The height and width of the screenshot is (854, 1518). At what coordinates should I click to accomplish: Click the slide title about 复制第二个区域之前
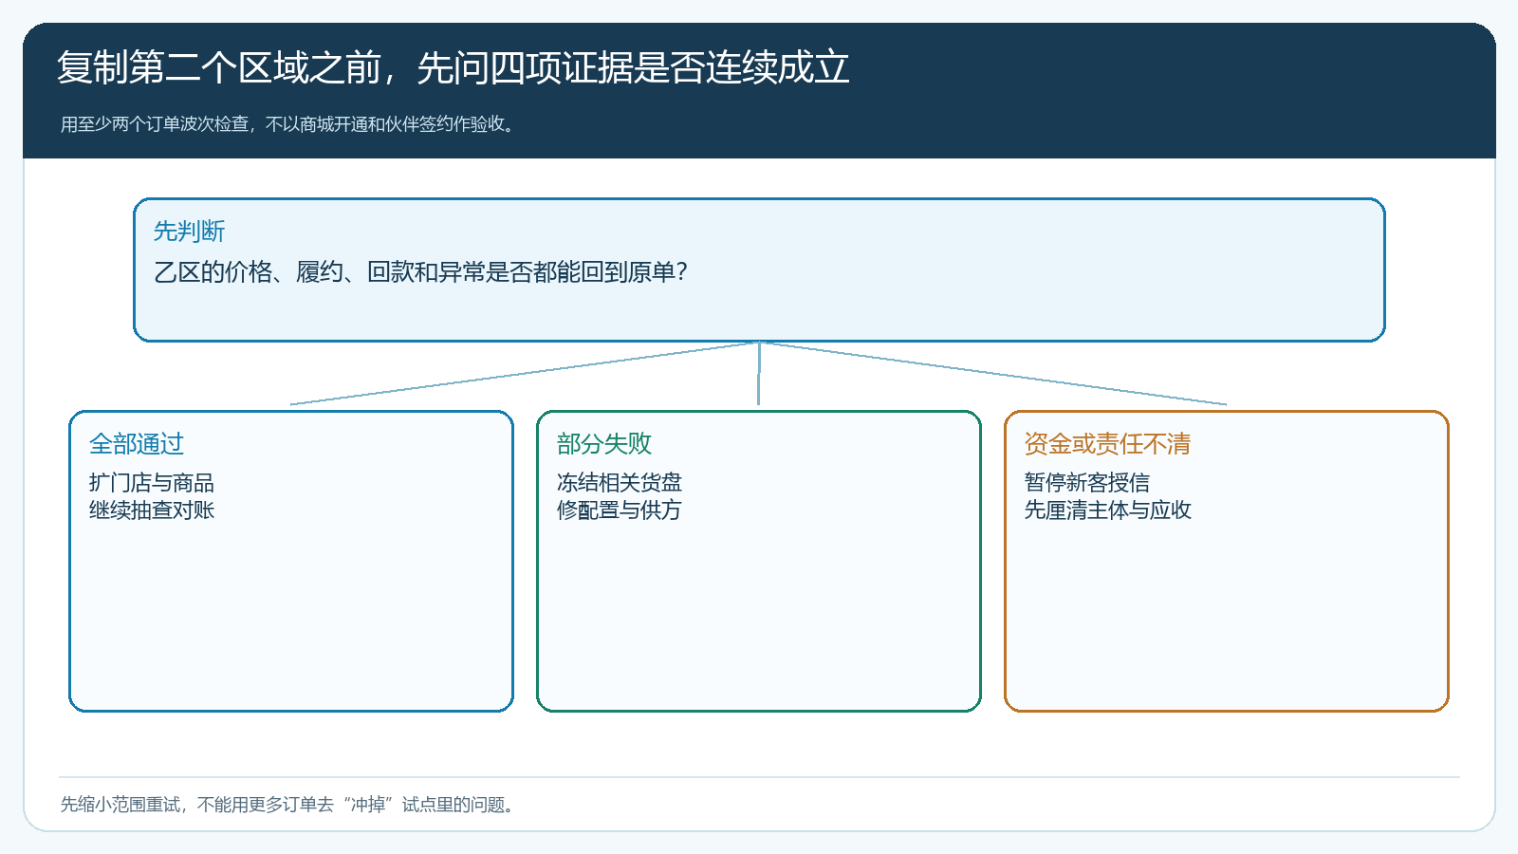[x=454, y=67]
